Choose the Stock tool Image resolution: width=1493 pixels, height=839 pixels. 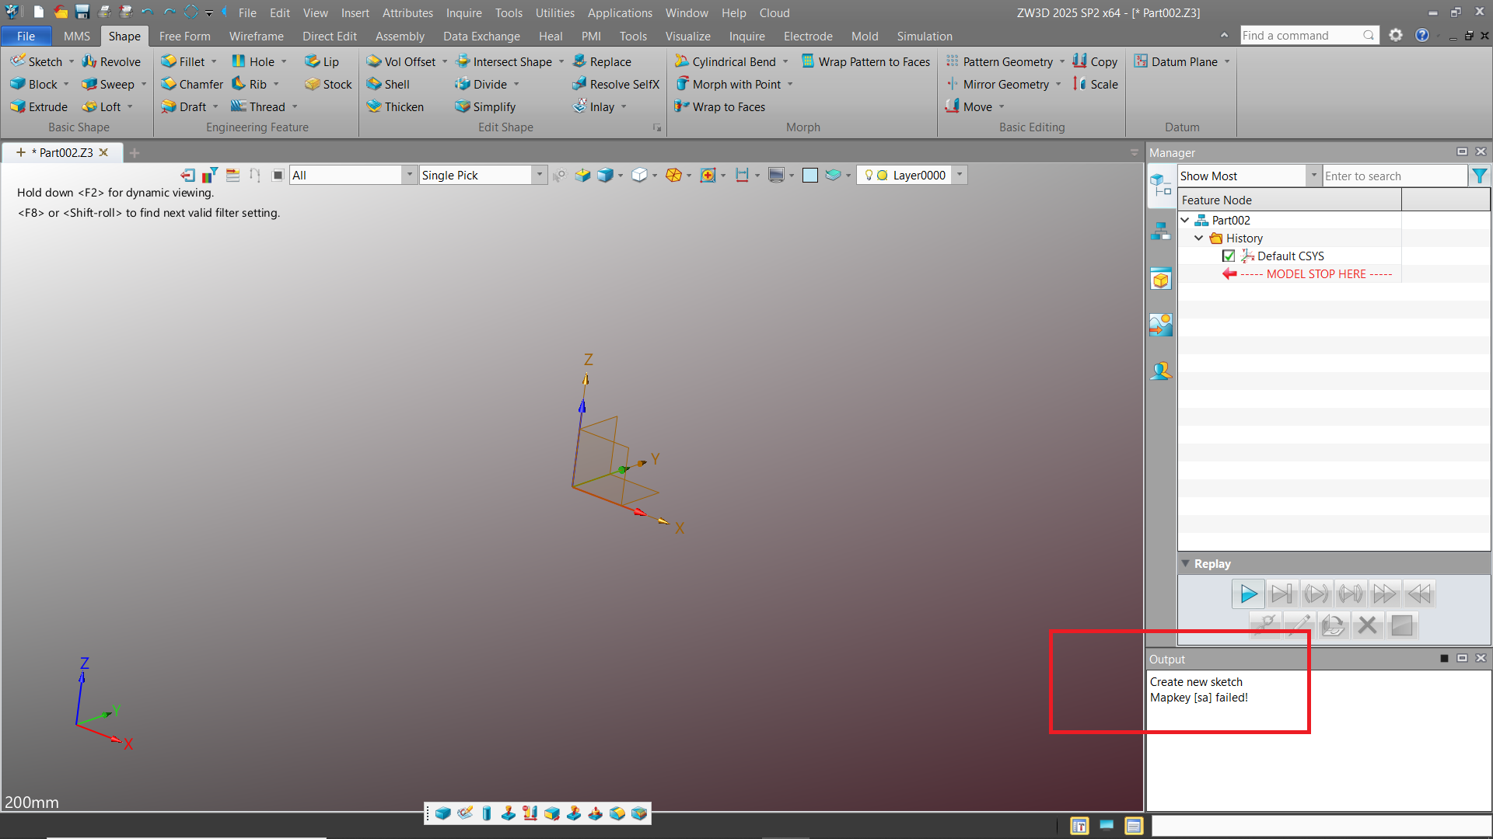328,84
